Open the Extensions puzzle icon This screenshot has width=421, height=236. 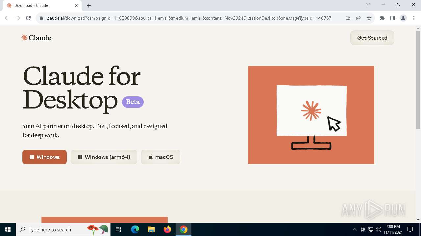point(382,18)
